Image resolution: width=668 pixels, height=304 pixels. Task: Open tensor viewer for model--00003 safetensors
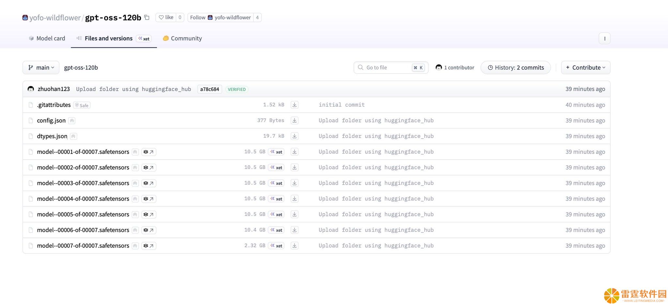click(149, 183)
